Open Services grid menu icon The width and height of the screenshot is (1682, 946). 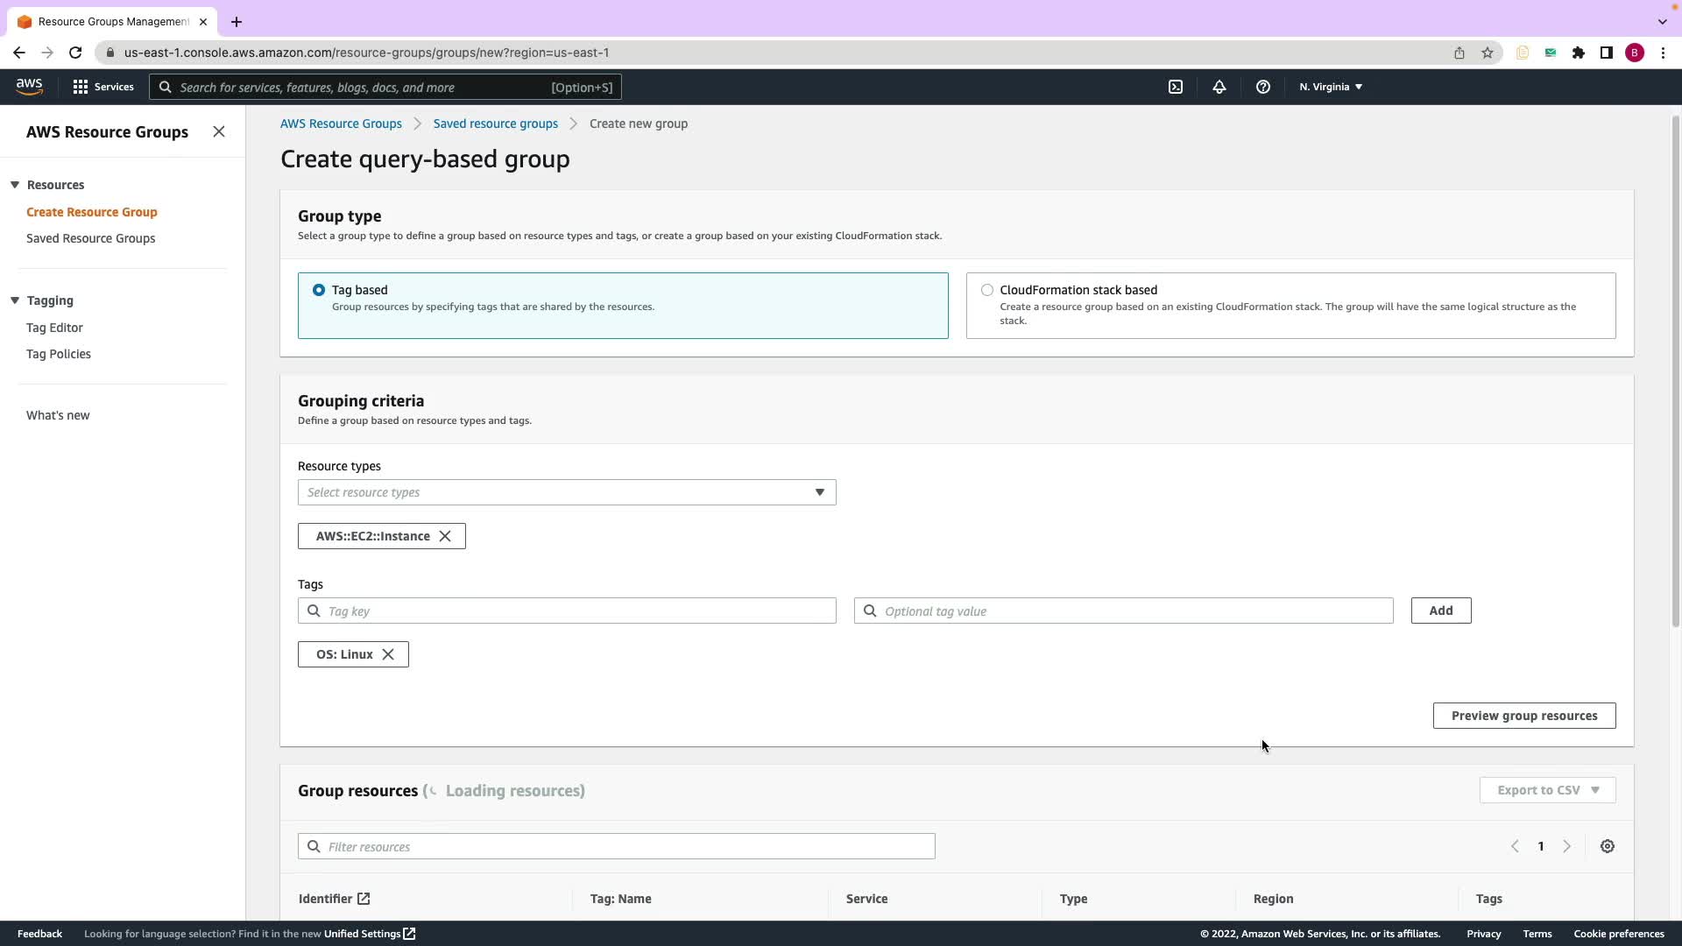tap(81, 87)
